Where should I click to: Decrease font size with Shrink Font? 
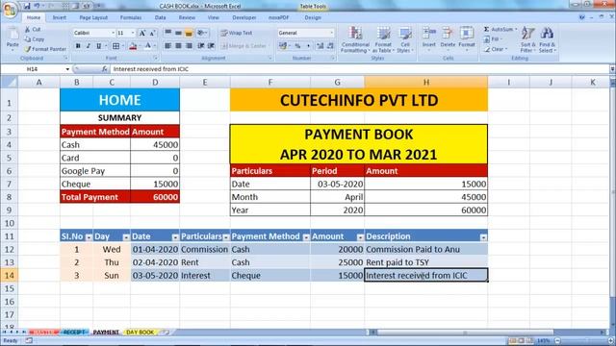pos(152,33)
